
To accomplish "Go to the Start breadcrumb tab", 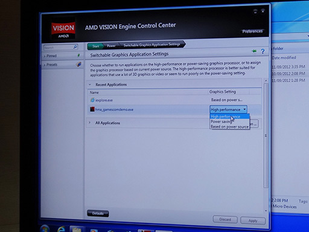I will tap(95, 46).
